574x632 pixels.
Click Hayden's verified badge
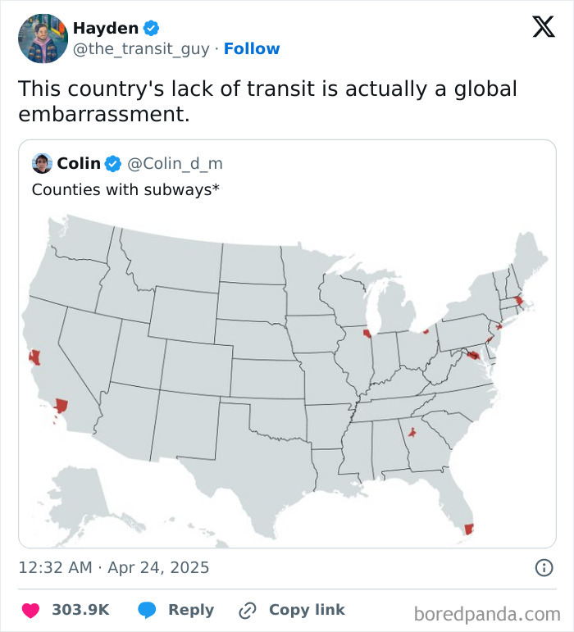(151, 28)
